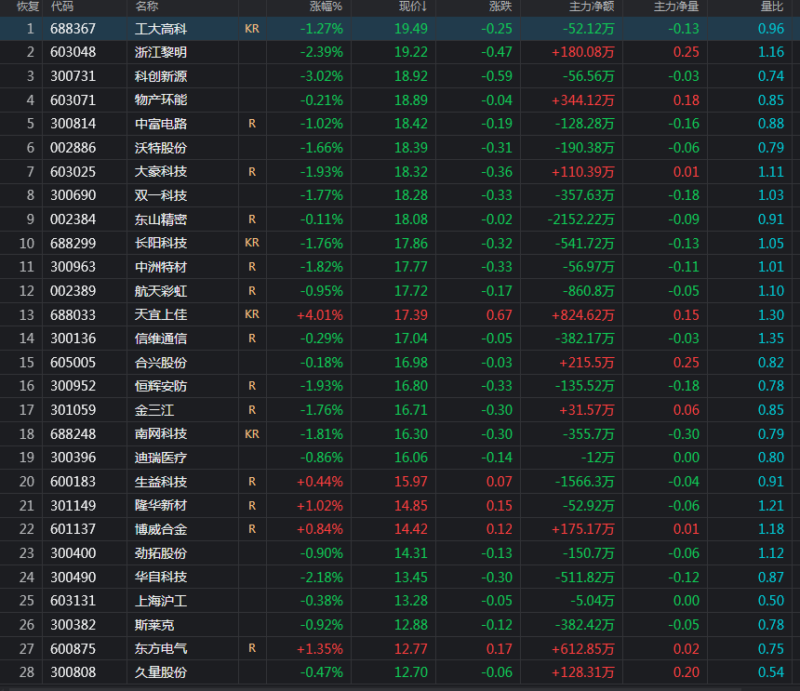The height and width of the screenshot is (691, 800).
Task: Select stock 南网科技
Action: pos(161,434)
